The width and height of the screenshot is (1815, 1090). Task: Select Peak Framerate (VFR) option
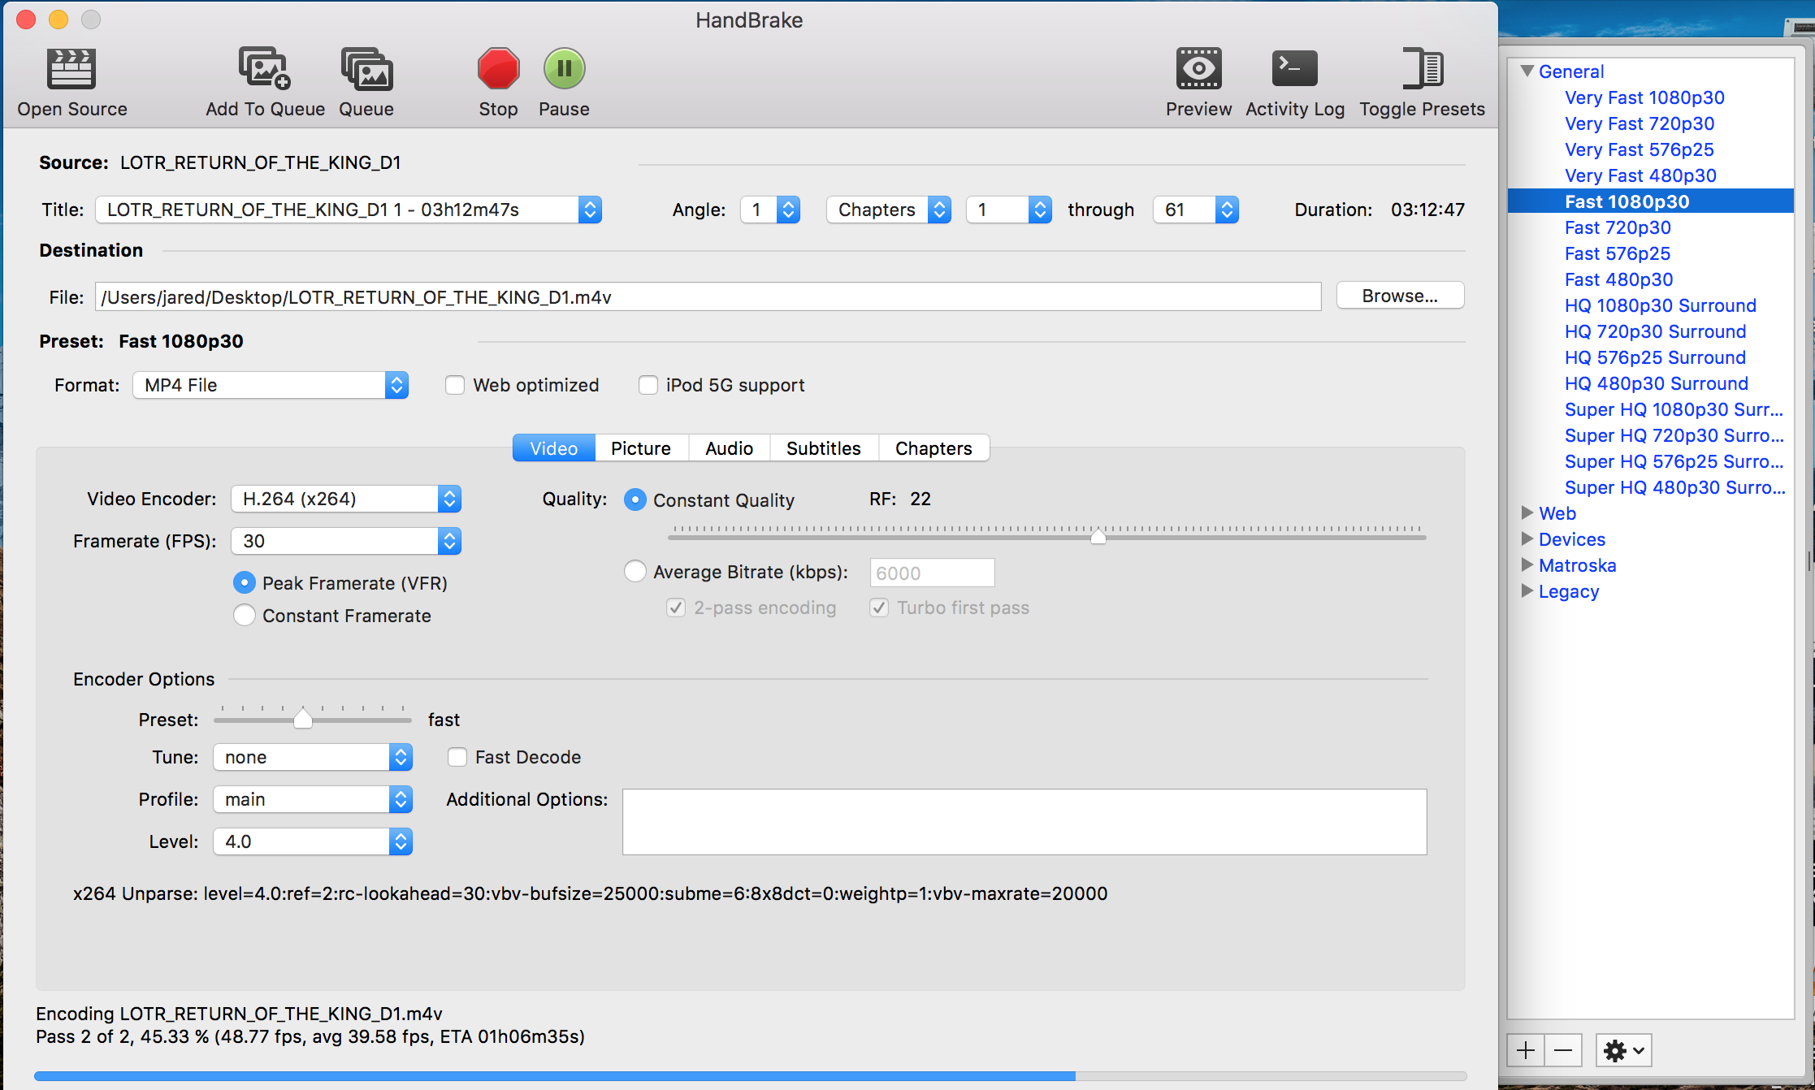245,582
